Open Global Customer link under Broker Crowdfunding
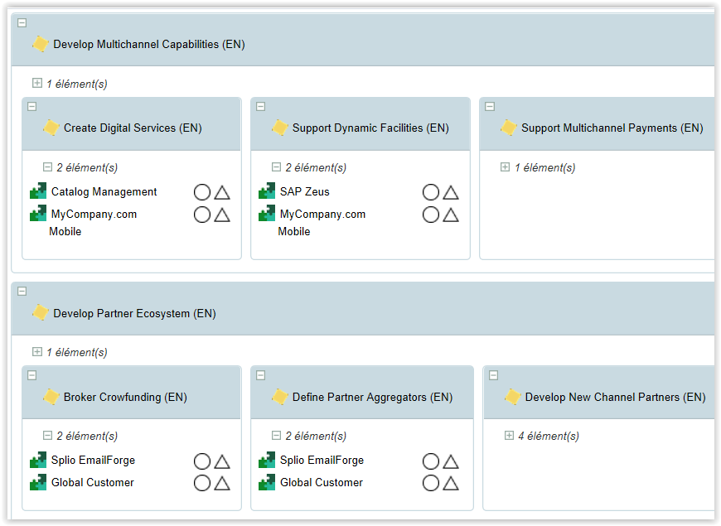This screenshot has width=721, height=526. click(92, 482)
